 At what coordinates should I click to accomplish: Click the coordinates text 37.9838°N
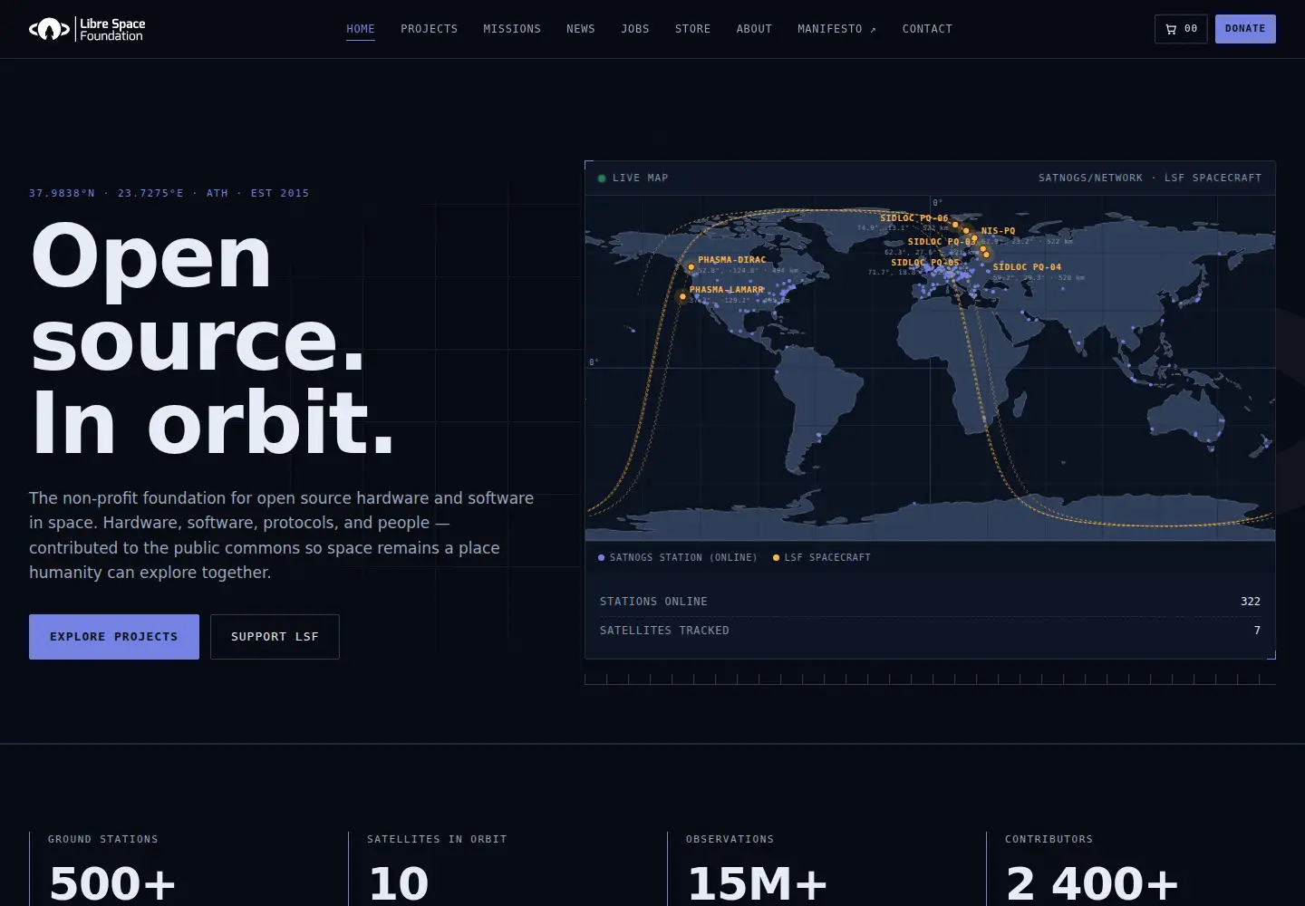pos(62,193)
